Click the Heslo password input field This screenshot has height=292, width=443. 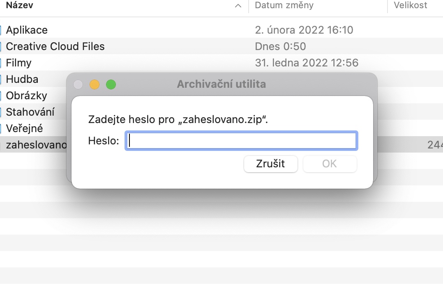pos(241,141)
